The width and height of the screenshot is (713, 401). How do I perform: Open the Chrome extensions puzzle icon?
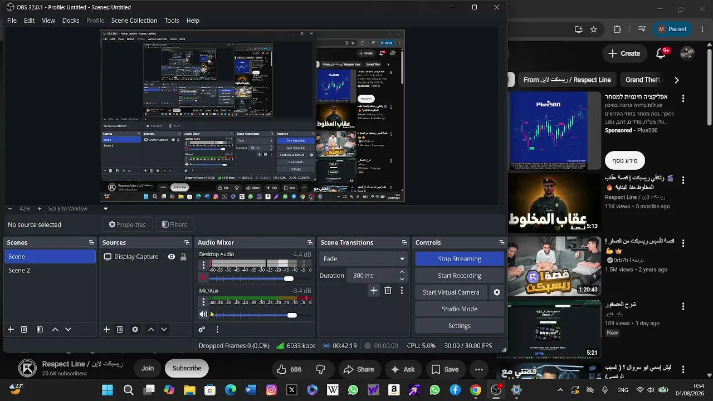(x=617, y=30)
